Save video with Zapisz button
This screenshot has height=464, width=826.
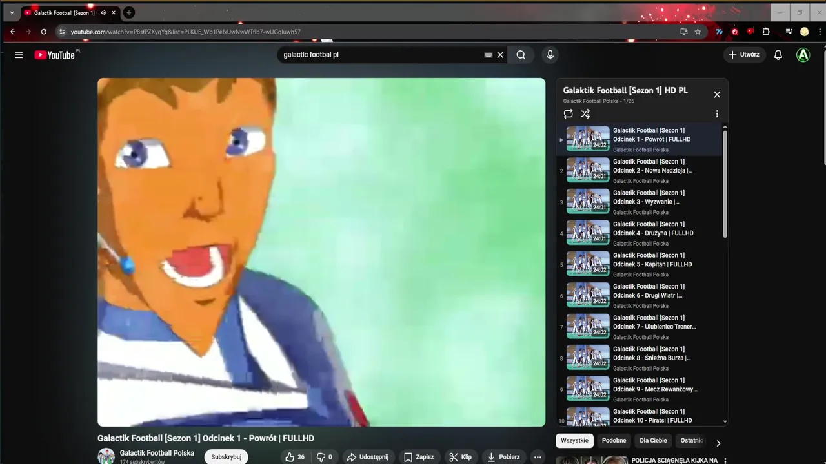point(419,457)
